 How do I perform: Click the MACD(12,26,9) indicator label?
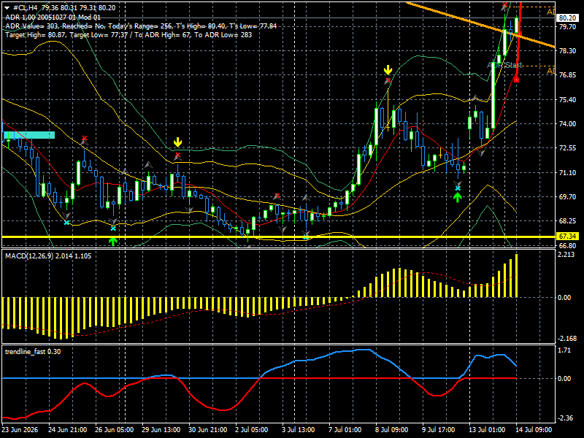point(48,256)
